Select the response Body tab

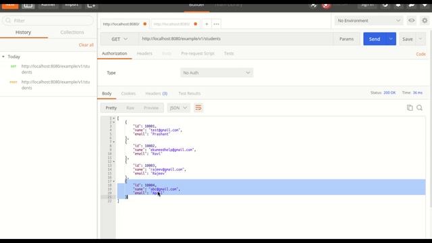click(107, 94)
